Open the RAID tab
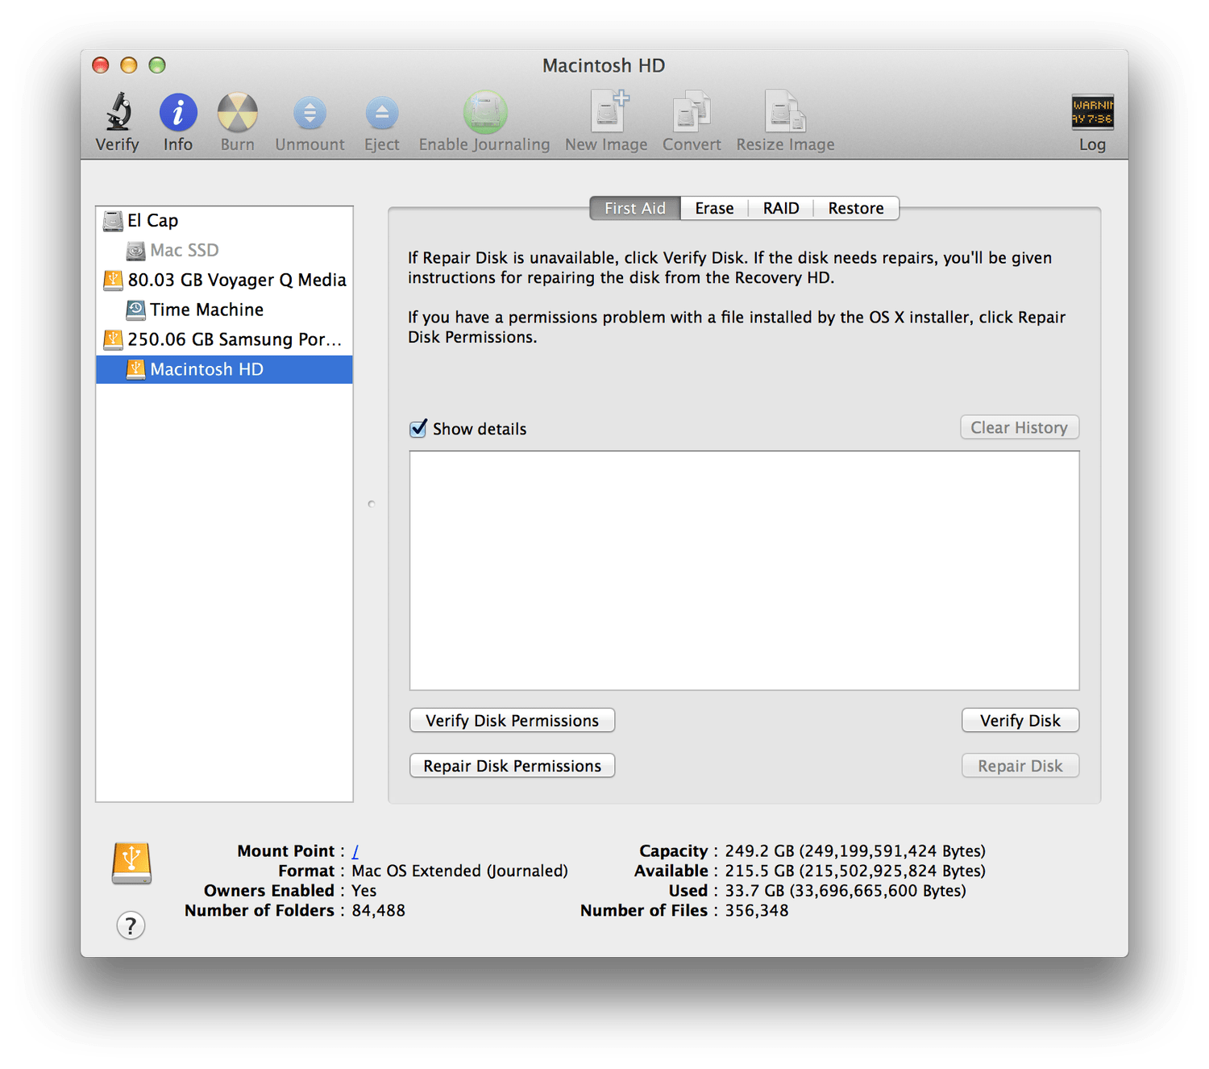1209x1069 pixels. pos(781,208)
